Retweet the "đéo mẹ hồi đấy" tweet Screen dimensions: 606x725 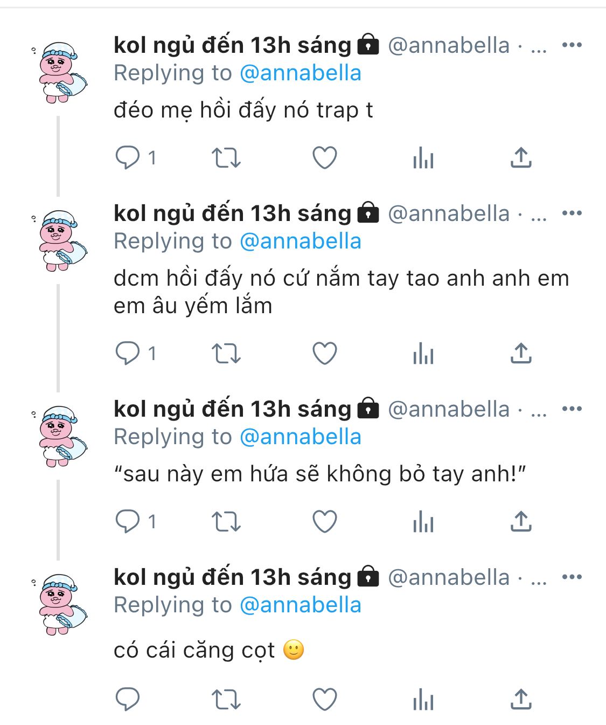pos(226,158)
